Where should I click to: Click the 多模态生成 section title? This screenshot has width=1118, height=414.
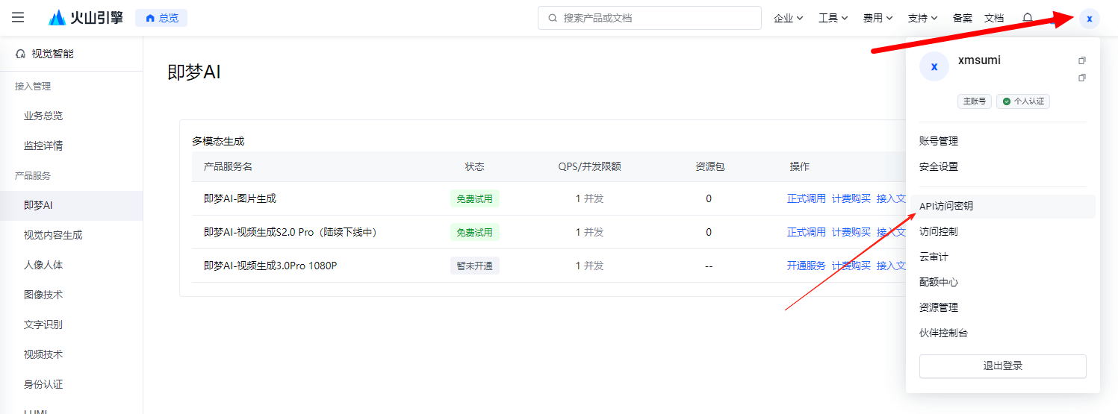218,141
